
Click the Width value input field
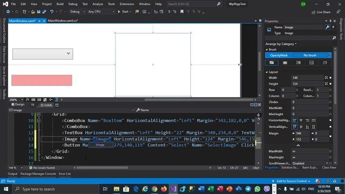[x=307, y=78]
